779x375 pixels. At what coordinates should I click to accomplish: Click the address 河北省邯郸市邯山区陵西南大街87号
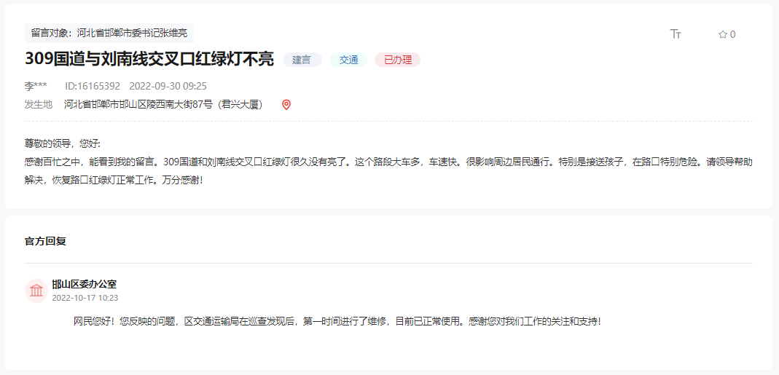pos(163,105)
